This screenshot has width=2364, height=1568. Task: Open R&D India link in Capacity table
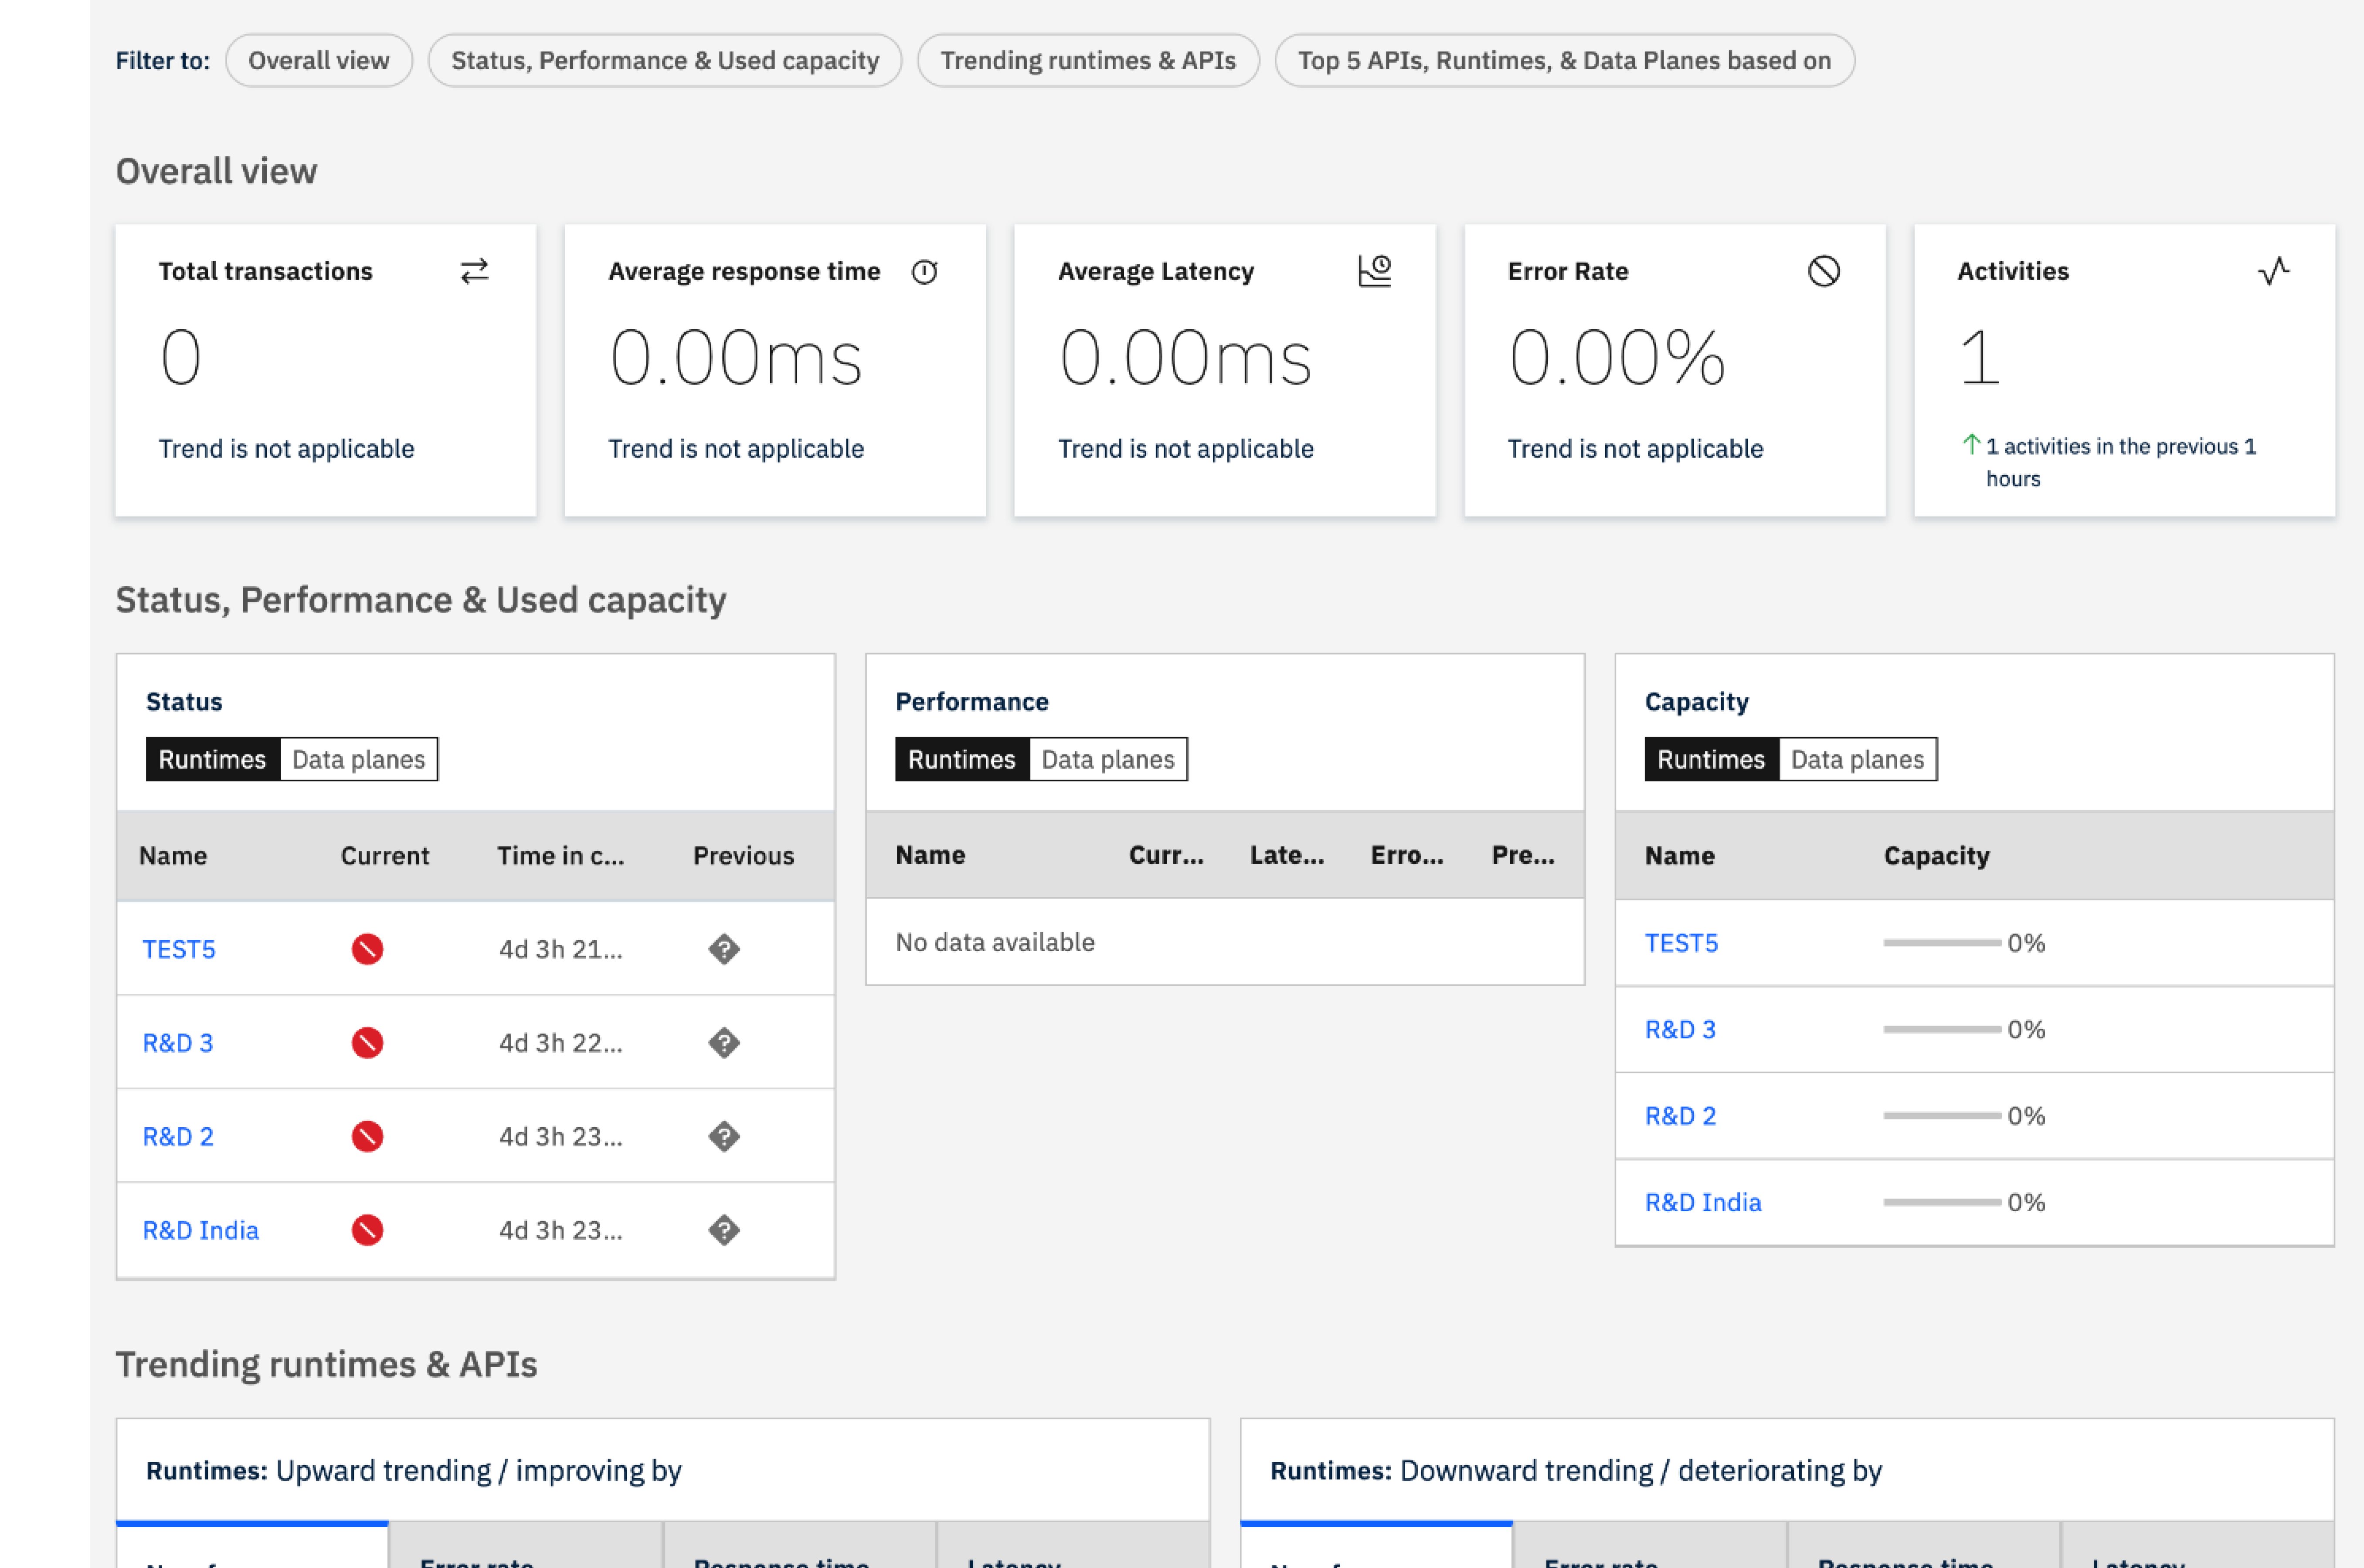pyautogui.click(x=1704, y=1202)
